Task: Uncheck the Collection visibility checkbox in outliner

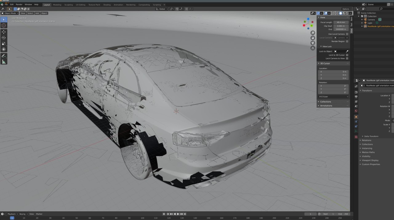Action: pos(362,16)
